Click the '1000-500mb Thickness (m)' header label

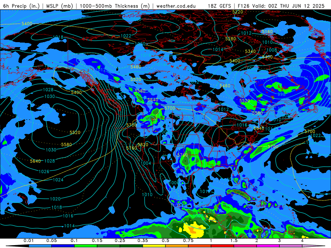[115, 6]
